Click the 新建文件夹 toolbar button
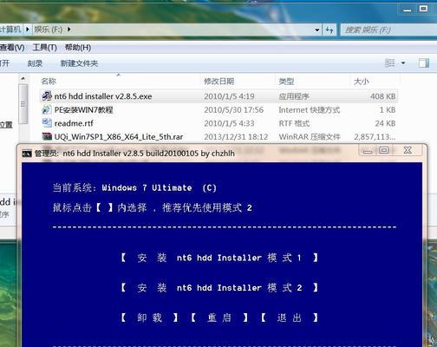 (79, 63)
